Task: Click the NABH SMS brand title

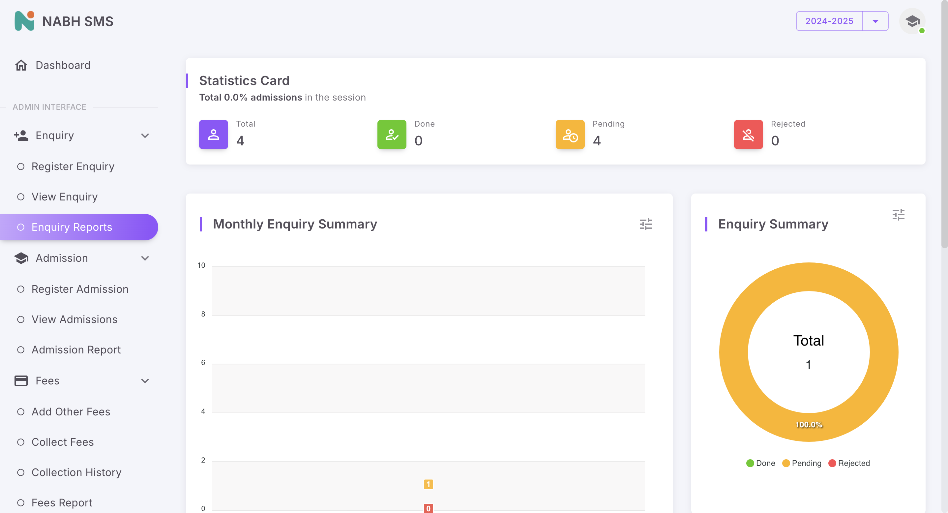Action: click(78, 21)
